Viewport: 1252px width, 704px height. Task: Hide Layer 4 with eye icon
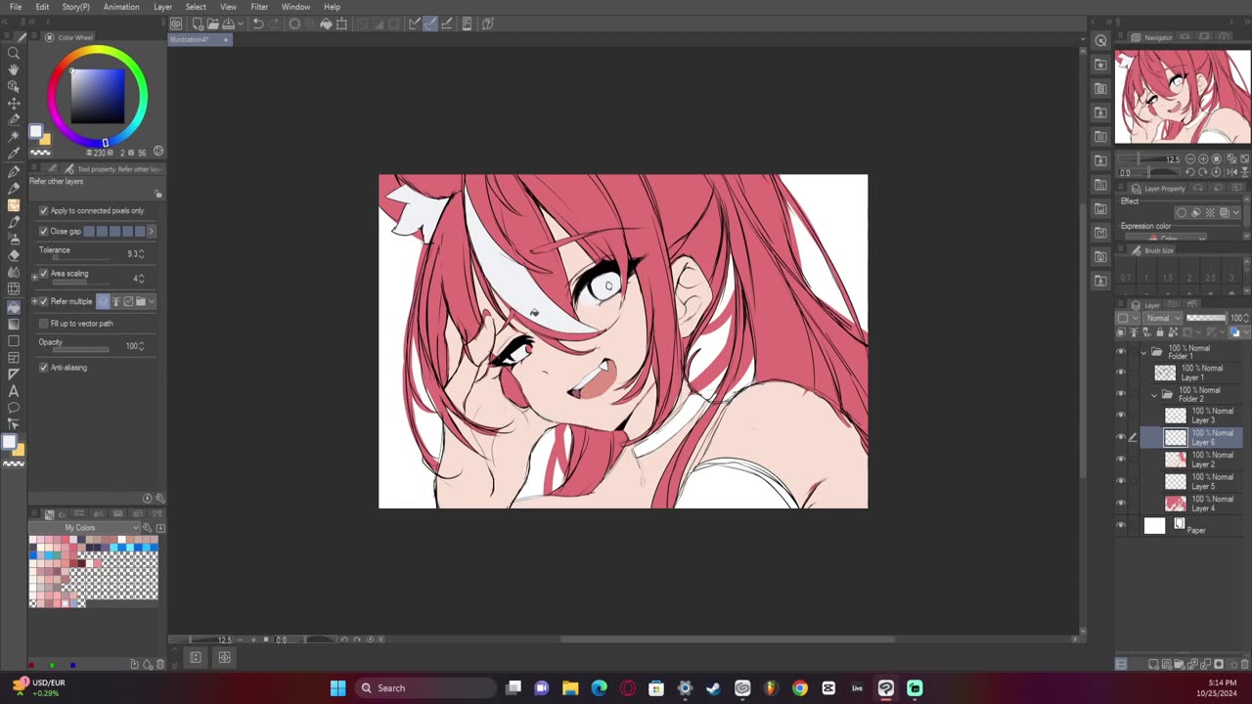(1121, 504)
